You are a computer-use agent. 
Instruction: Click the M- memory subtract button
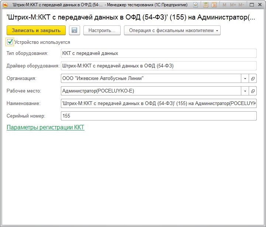pyautogui.click(x=241, y=5)
